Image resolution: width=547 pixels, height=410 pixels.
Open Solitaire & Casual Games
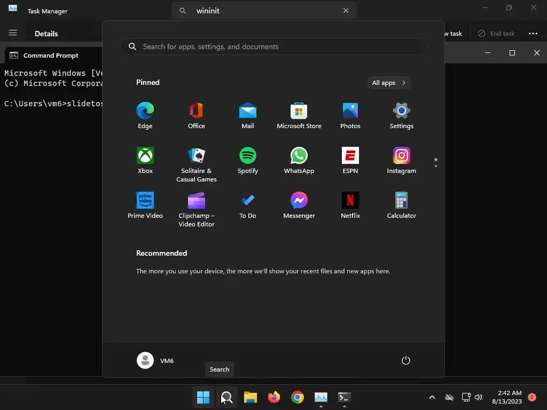click(197, 164)
